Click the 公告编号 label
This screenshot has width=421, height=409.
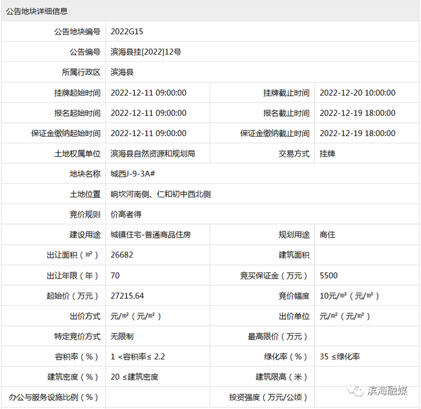pyautogui.click(x=85, y=52)
